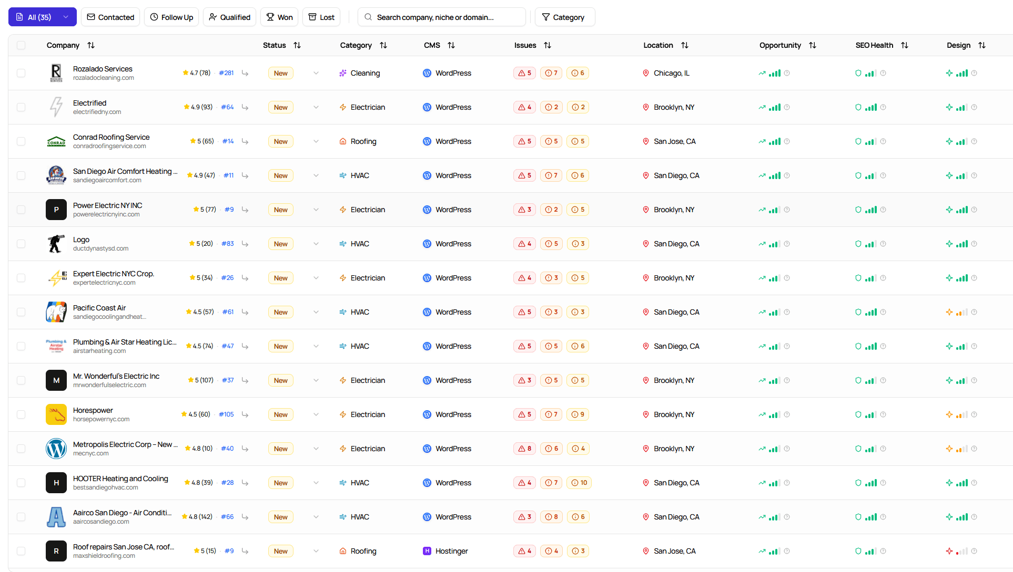Image resolution: width=1013 pixels, height=572 pixels.
Task: Click the purple Cleaning category icon for Rozalado Services
Action: pos(343,73)
